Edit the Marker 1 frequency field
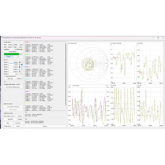This screenshot has width=165, height=165. (14, 62)
